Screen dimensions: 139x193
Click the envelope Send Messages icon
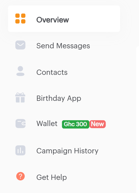20,45
